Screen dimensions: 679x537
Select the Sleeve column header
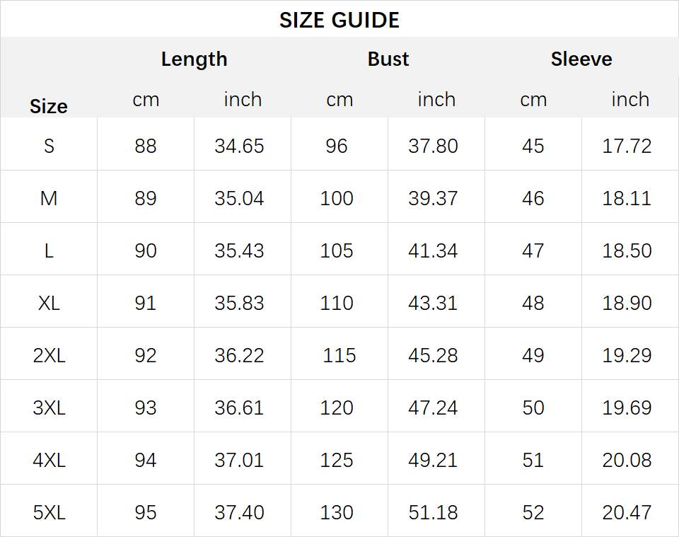581,59
